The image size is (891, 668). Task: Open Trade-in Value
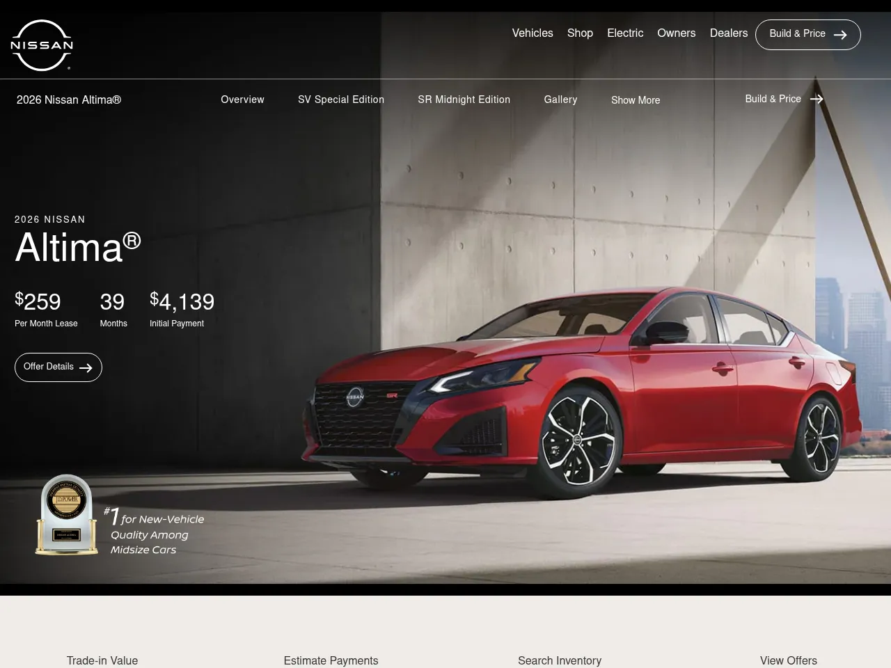tap(102, 660)
